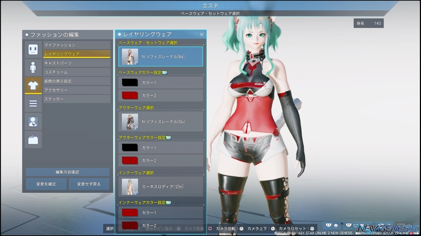Open 装飾の表示設定 menu entry
421x236 pixels.
pyautogui.click(x=76, y=81)
